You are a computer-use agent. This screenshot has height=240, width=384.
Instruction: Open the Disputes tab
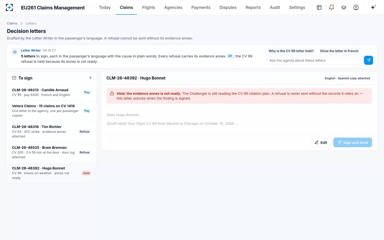(228, 7)
